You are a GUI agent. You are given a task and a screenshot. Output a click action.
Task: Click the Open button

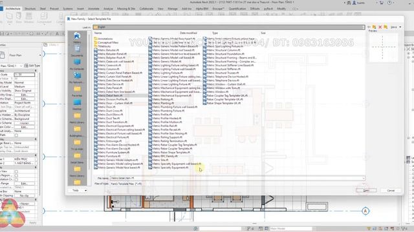(x=366, y=191)
